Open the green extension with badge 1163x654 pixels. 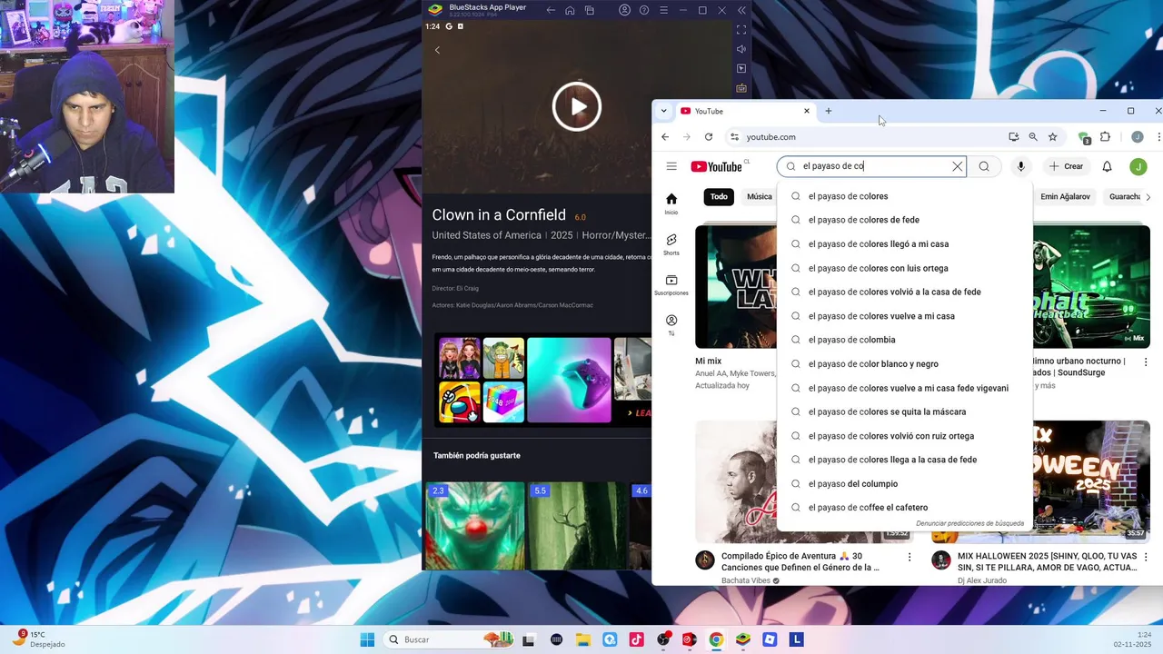pyautogui.click(x=1084, y=138)
